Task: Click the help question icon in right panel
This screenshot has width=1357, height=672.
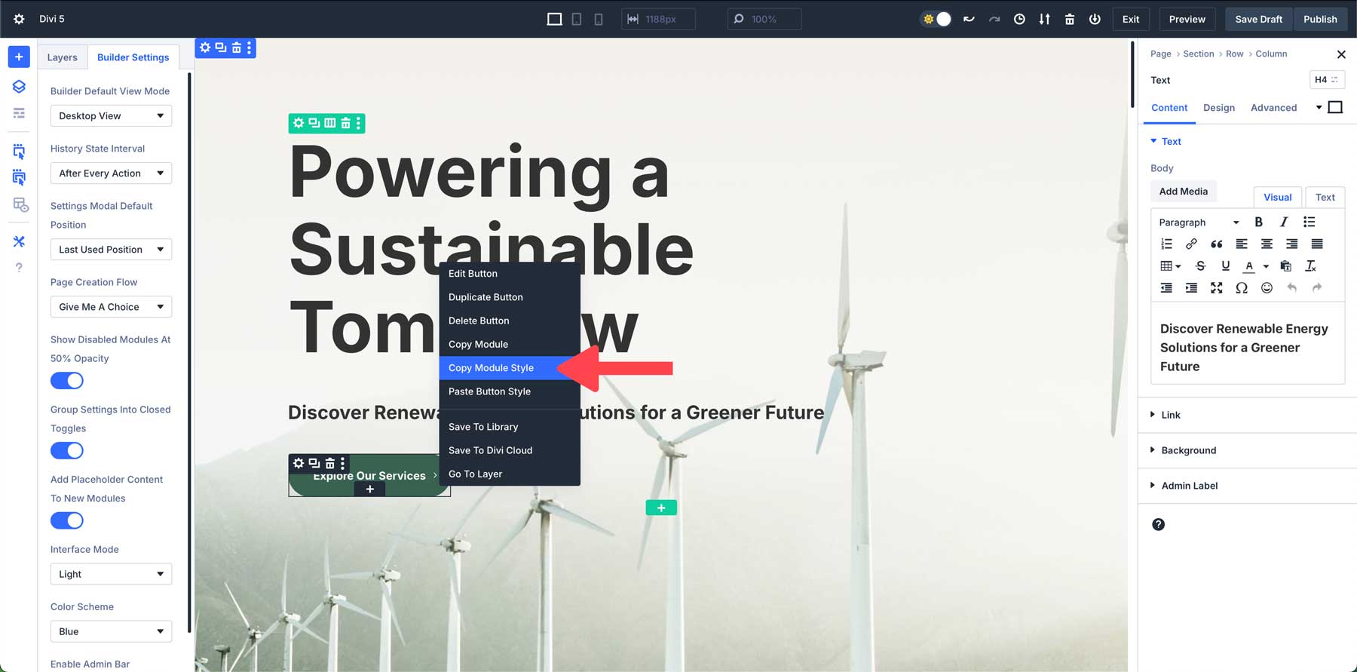Action: click(x=1159, y=524)
